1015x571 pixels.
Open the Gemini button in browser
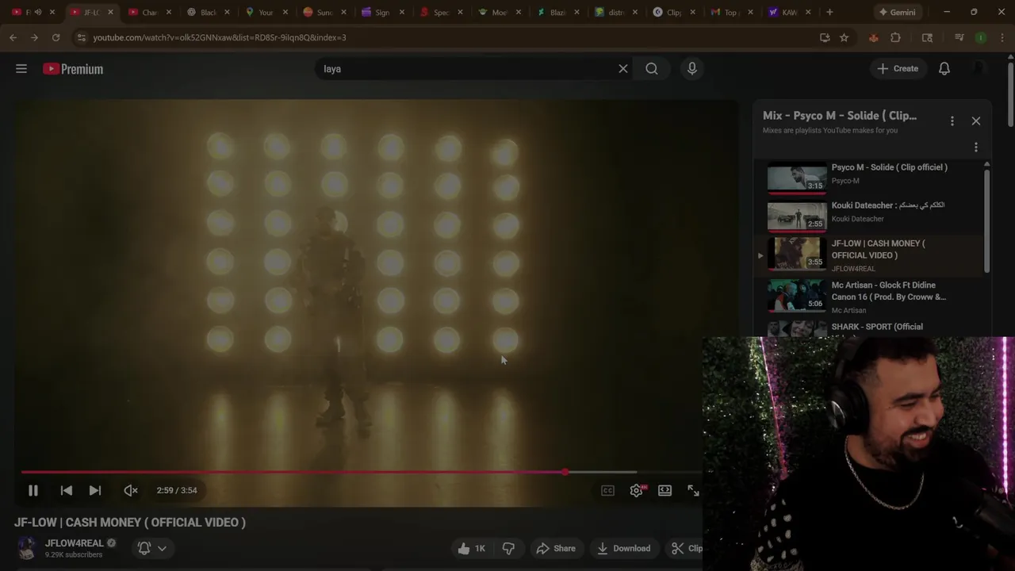[x=897, y=12]
